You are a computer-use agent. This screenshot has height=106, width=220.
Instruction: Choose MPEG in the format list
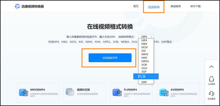click(145, 61)
